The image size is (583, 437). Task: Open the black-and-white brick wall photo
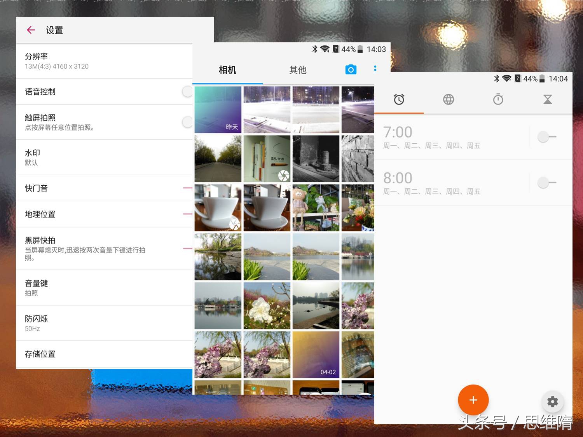coord(358,159)
